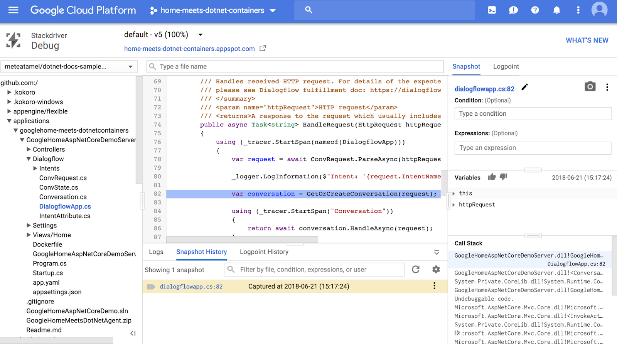This screenshot has width=617, height=344.
Task: Collapse the Dialogflow folder
Action: pyautogui.click(x=29, y=159)
